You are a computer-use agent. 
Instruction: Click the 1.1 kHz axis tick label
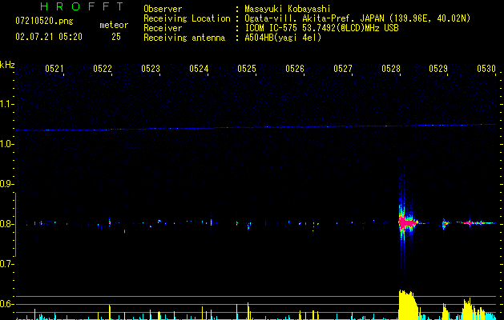6,104
